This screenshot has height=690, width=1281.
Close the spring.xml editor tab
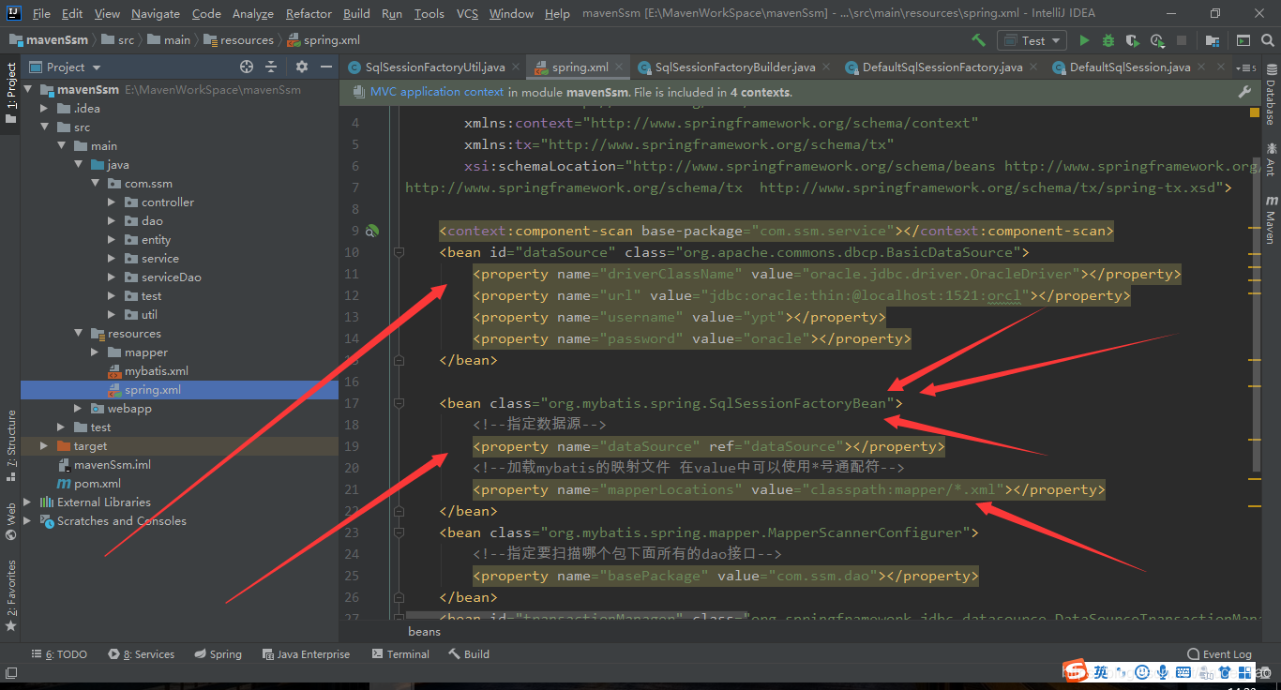pyautogui.click(x=619, y=67)
